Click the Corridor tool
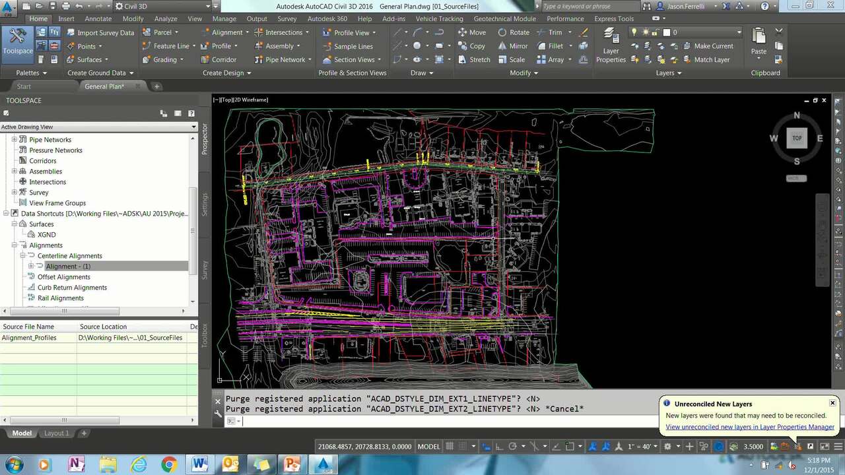Viewport: 845px width, 475px height. 218,59
